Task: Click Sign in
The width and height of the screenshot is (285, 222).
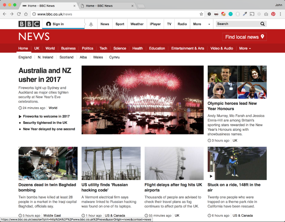Action: (x=63, y=24)
